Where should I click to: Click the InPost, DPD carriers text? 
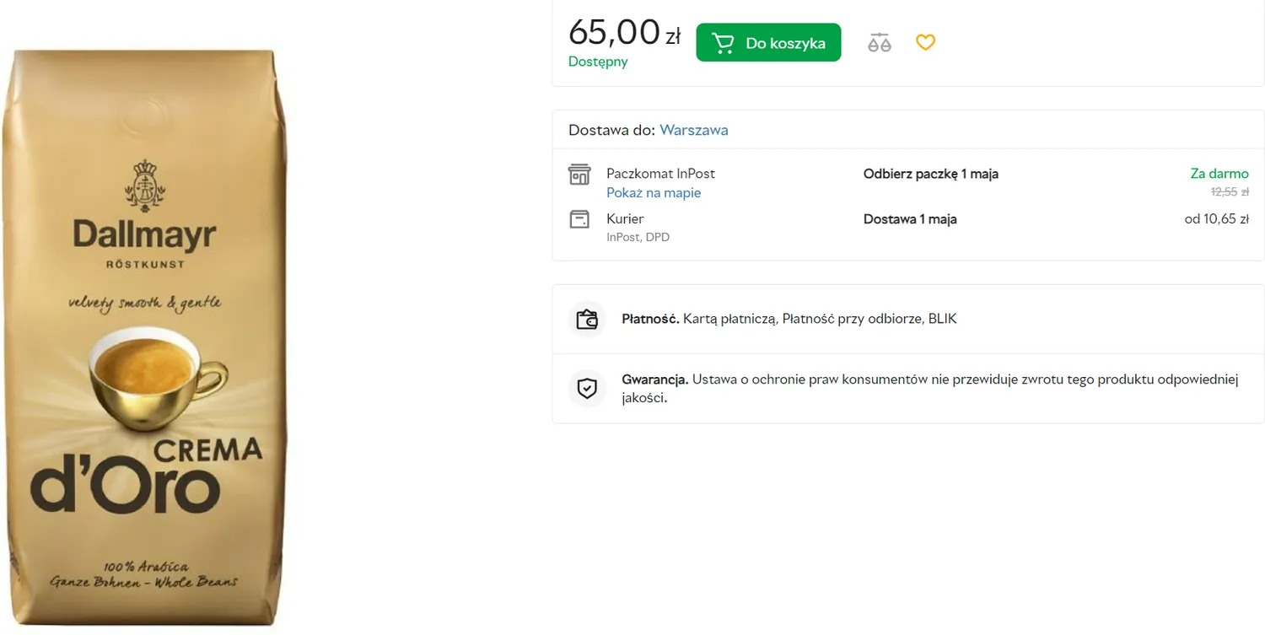click(x=638, y=238)
